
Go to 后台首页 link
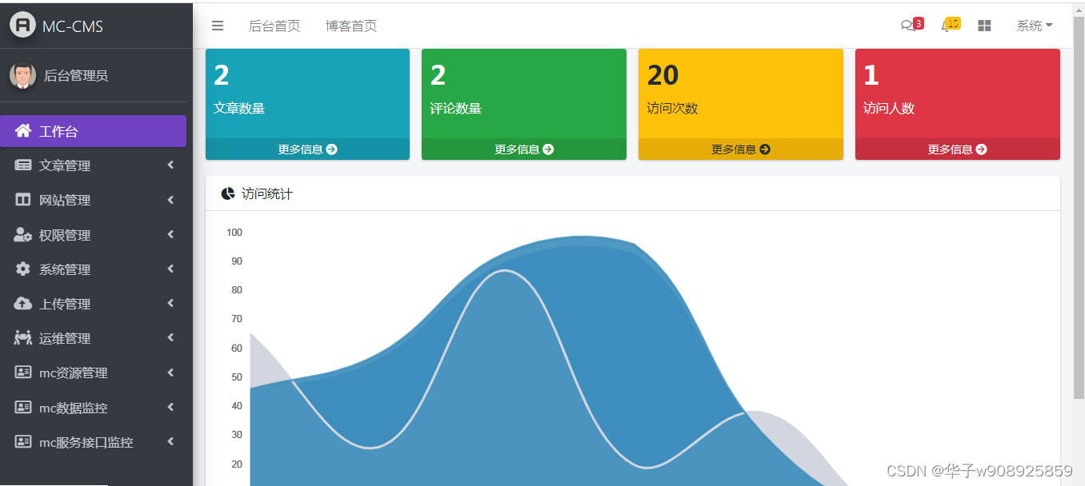[x=274, y=26]
